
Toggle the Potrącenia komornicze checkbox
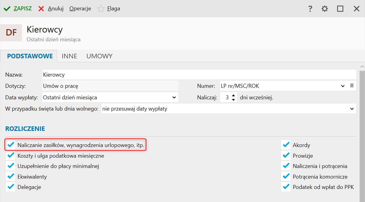286,176
